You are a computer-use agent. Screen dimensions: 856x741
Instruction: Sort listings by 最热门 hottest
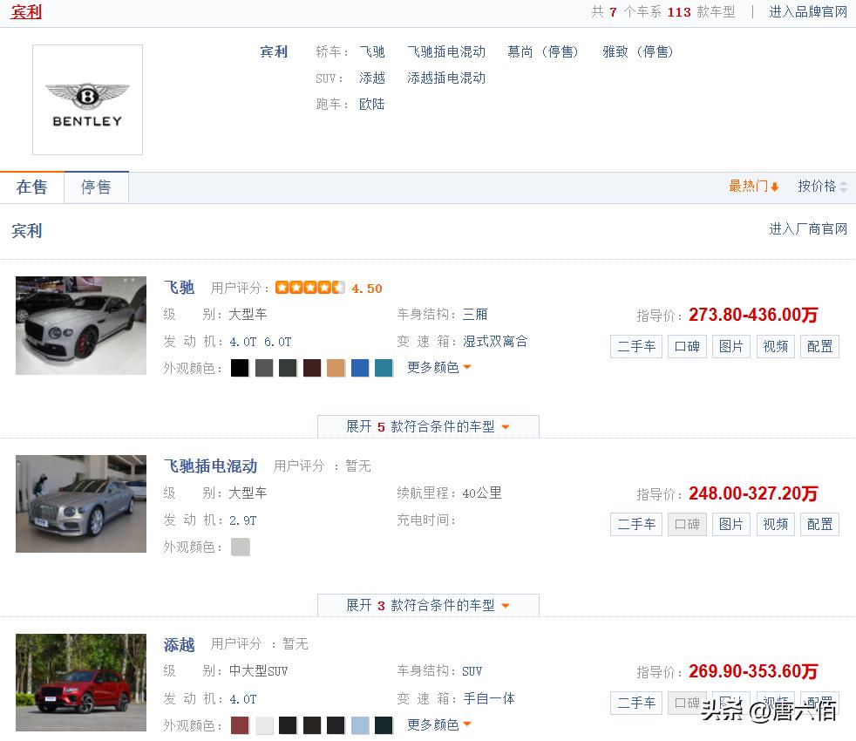(x=750, y=186)
